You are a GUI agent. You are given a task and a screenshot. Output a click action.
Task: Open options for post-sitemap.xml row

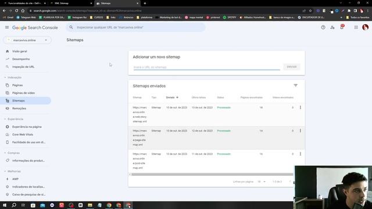click(x=301, y=154)
